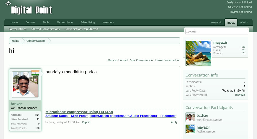Open the Tools navigation tab

click(46, 22)
